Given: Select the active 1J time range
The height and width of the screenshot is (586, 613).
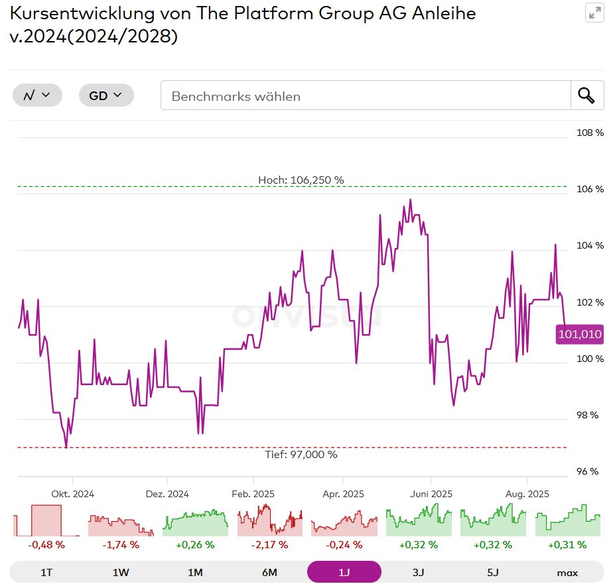Looking at the screenshot, I should point(344,572).
